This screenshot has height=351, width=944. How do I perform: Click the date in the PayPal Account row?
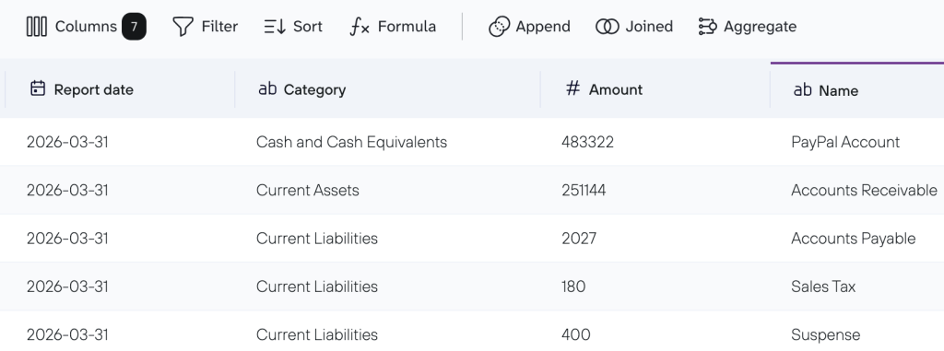click(67, 142)
